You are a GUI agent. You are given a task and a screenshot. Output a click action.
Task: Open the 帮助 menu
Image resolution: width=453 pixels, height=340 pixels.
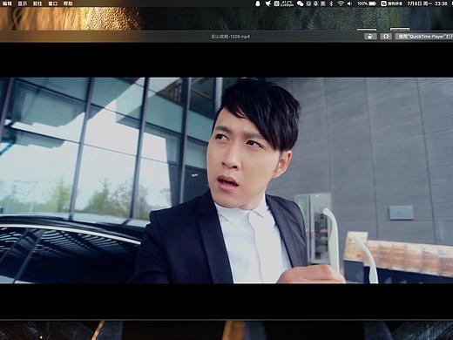pyautogui.click(x=68, y=3)
